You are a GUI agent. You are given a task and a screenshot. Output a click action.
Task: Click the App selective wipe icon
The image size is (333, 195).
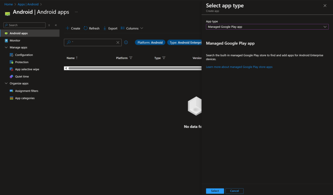point(11,69)
